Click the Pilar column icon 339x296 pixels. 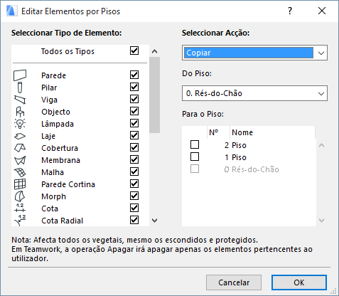point(20,88)
